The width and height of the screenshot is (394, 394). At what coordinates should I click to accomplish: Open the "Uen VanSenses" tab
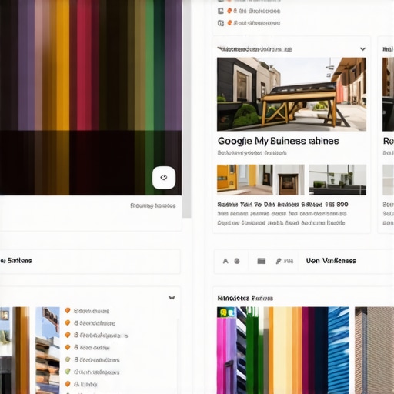(x=331, y=261)
